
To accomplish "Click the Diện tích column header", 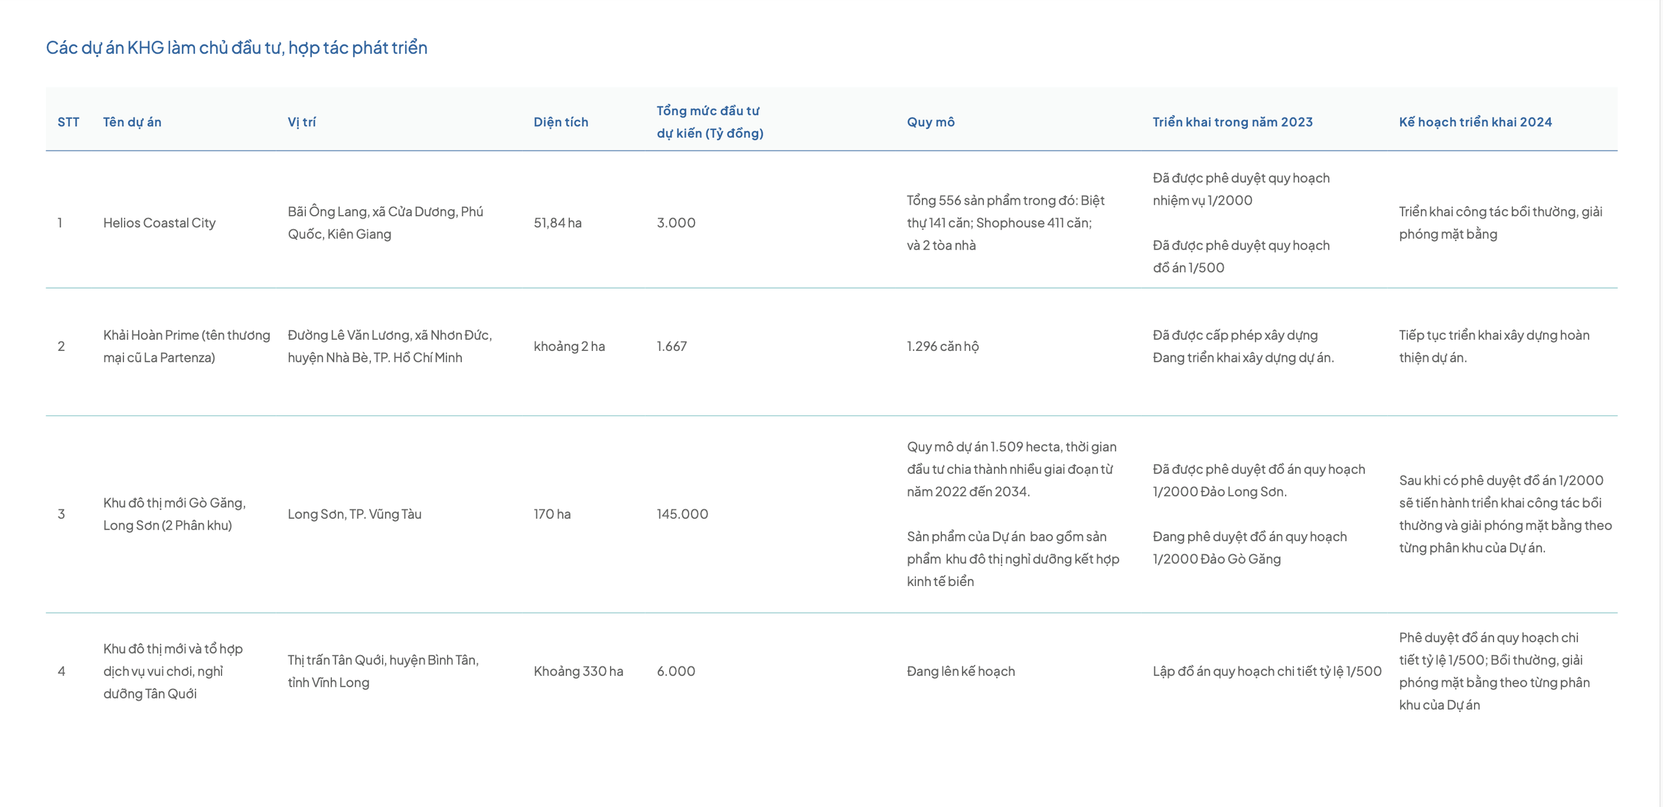I will 561,122.
